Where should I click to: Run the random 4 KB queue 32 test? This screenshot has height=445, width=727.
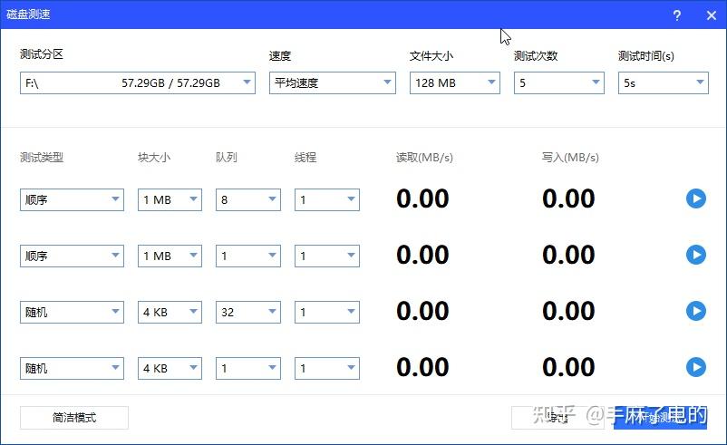pos(696,311)
